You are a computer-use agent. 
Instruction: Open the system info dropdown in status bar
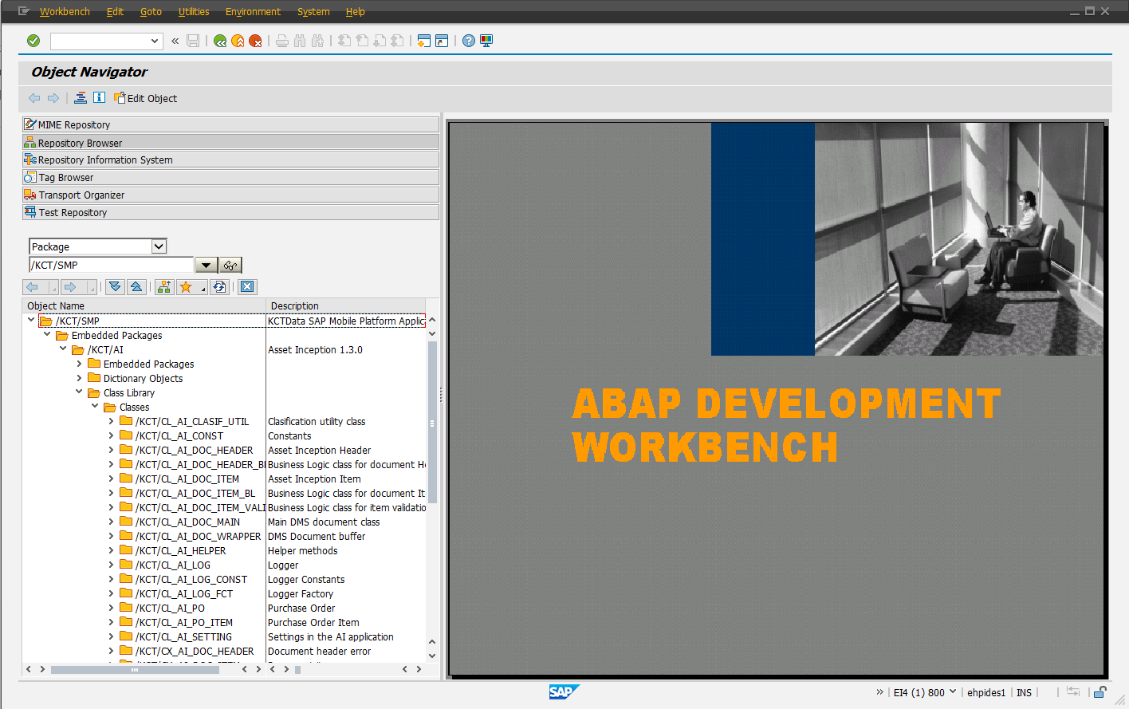tap(952, 692)
